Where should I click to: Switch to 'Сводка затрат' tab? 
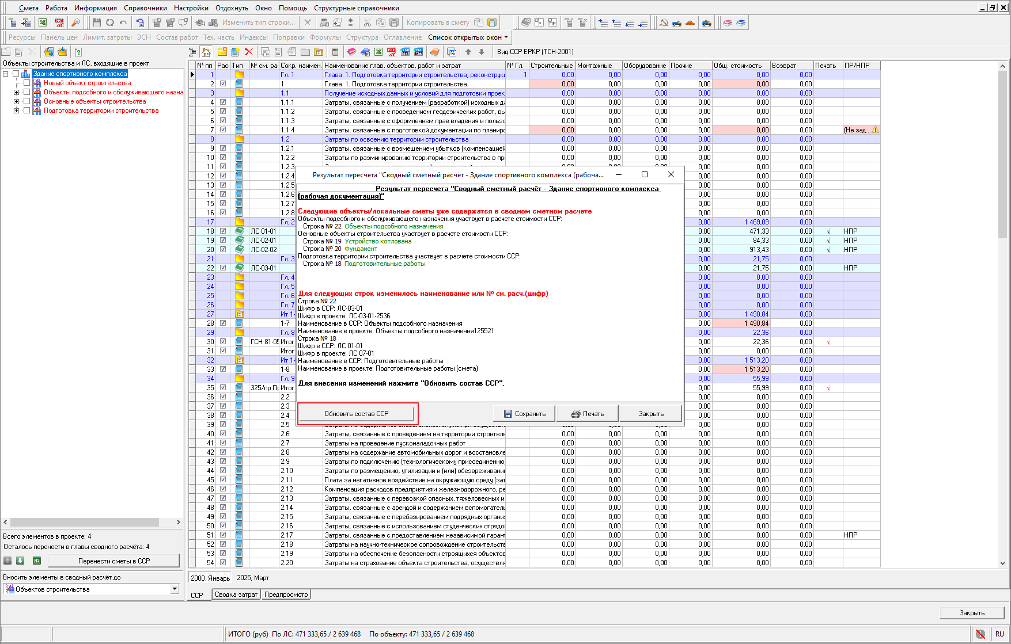pos(236,595)
